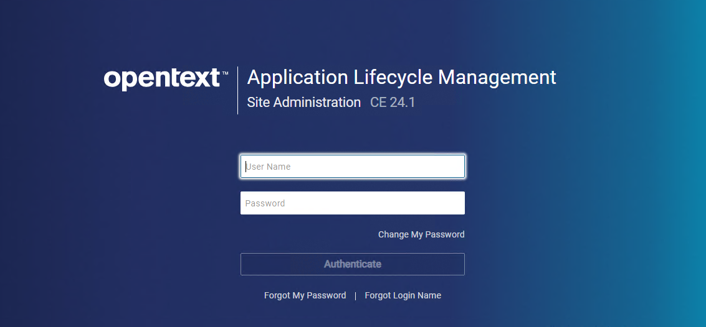Open the Forgot My Password link
706x327 pixels.
305,295
